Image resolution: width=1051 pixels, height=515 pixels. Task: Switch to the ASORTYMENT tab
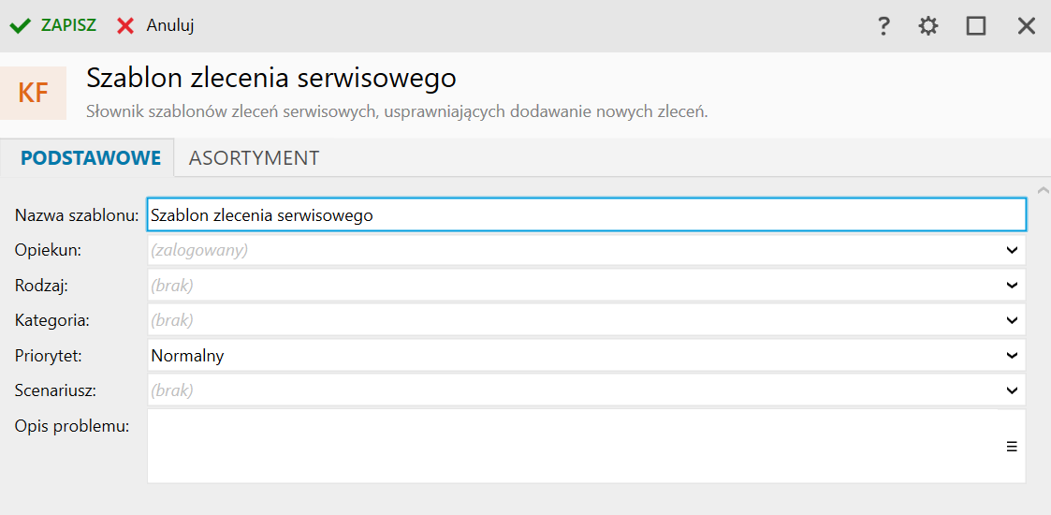point(254,158)
